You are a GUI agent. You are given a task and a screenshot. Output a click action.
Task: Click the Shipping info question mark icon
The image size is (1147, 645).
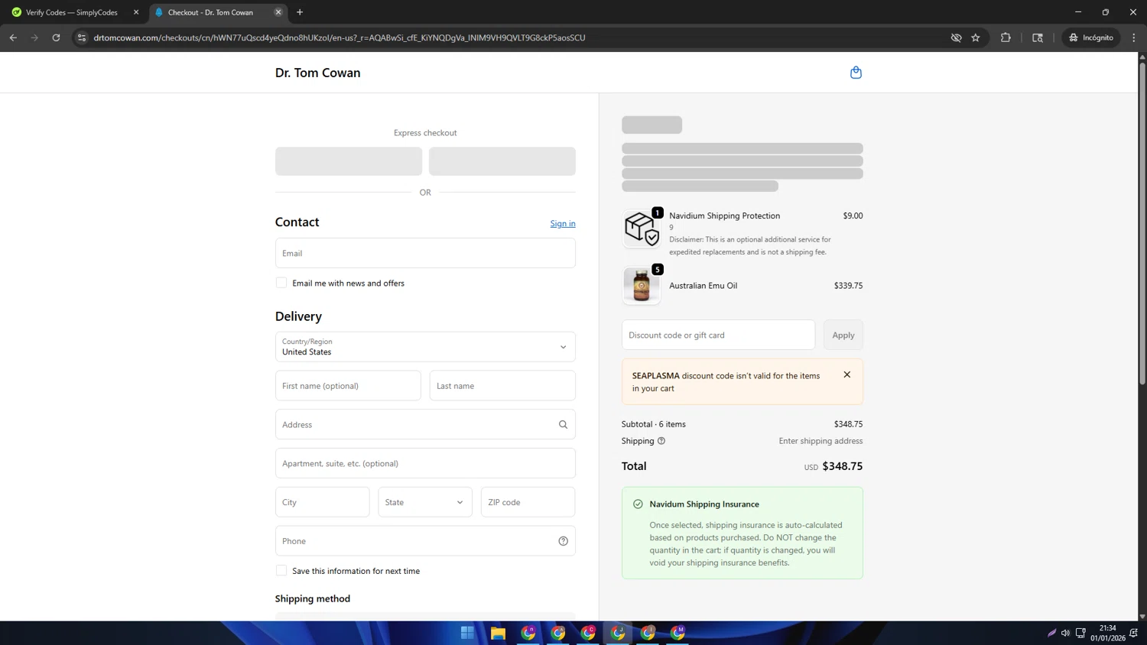[x=661, y=441]
